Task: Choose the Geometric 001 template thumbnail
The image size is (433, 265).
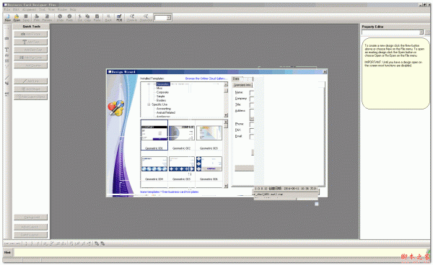Action: pos(154,135)
